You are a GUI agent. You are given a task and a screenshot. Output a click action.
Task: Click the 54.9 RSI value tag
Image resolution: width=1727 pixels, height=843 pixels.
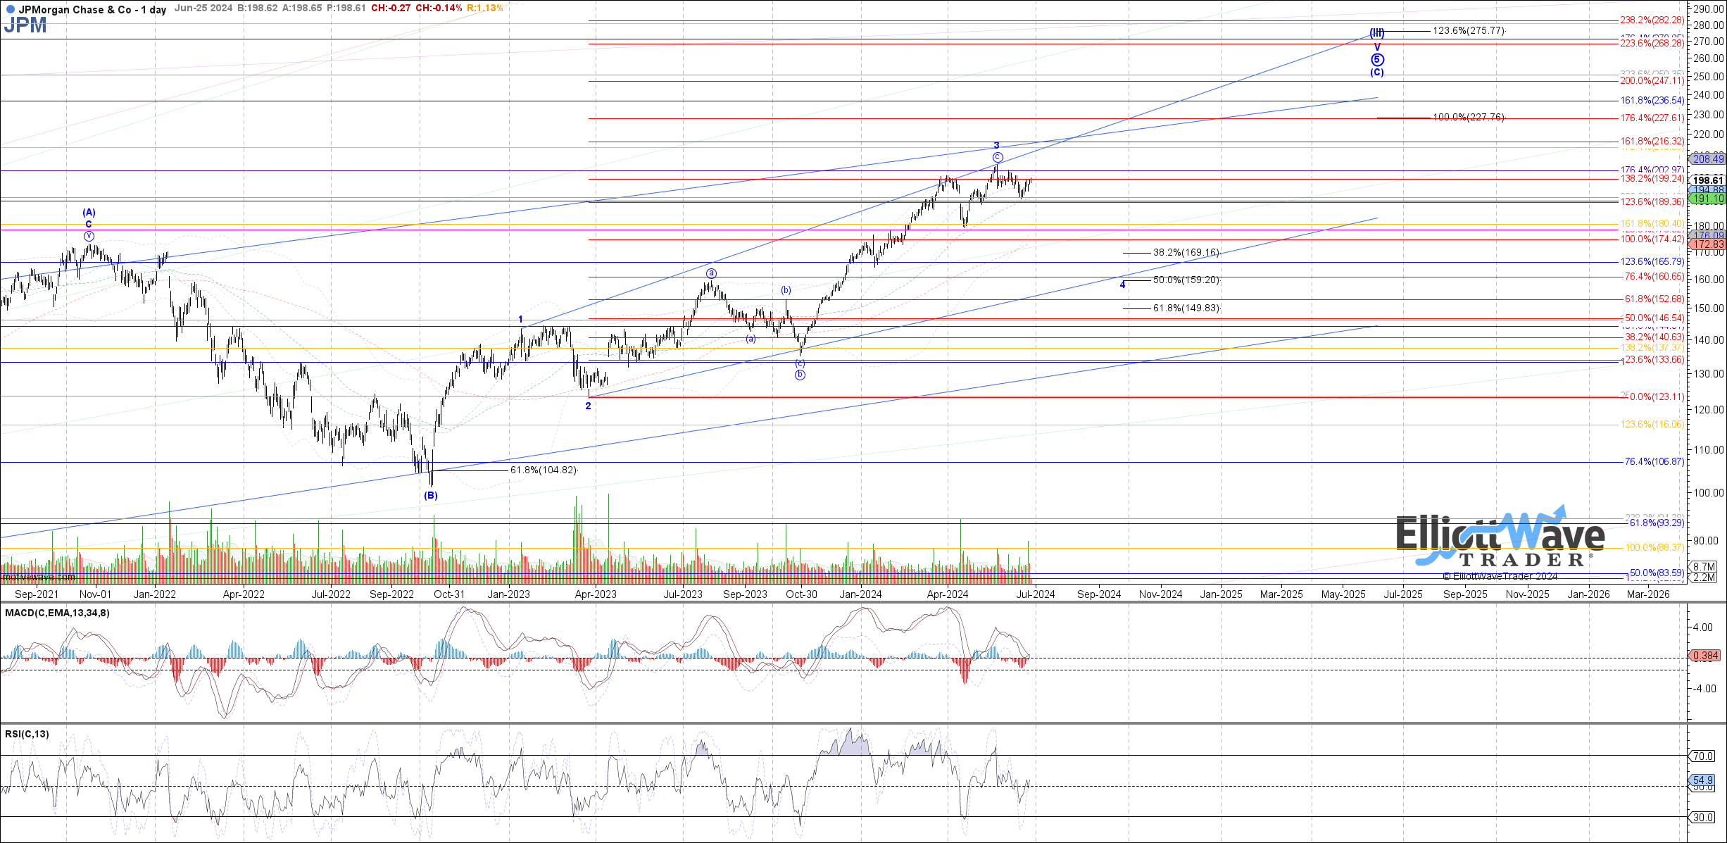click(x=1702, y=780)
